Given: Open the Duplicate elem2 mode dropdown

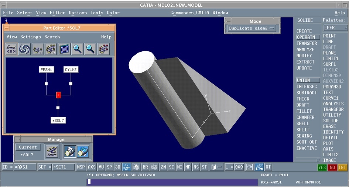Looking at the screenshot, I should click(x=252, y=28).
